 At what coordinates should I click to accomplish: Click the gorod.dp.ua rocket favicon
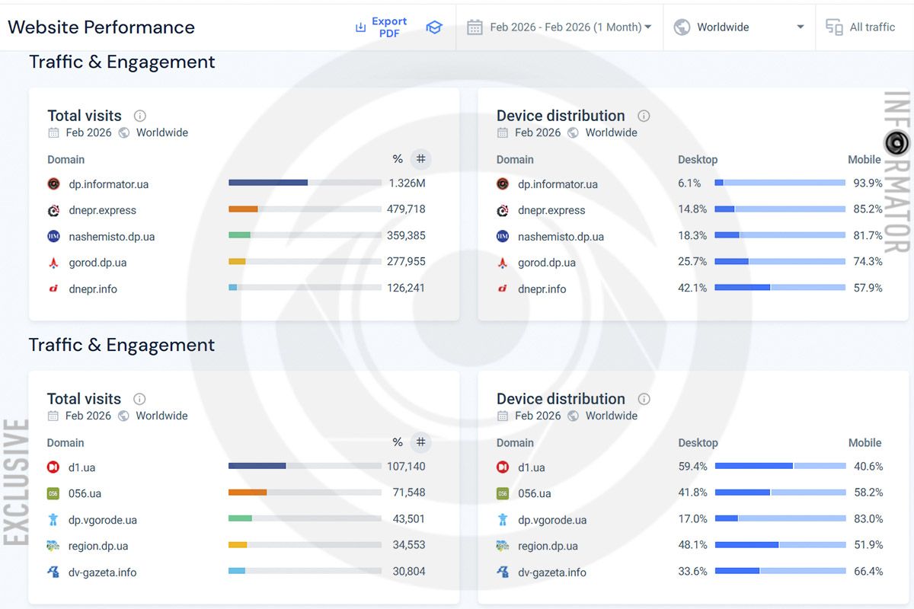(x=53, y=263)
